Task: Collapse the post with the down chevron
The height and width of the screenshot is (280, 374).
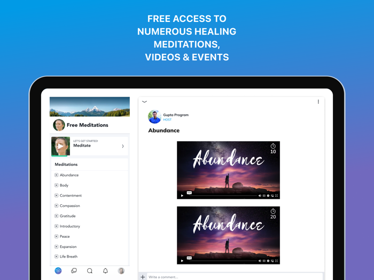Action: pyautogui.click(x=144, y=102)
